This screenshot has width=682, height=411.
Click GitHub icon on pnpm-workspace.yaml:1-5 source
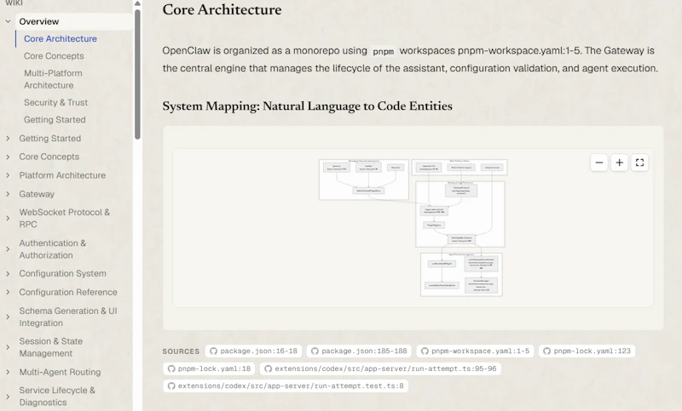point(425,351)
